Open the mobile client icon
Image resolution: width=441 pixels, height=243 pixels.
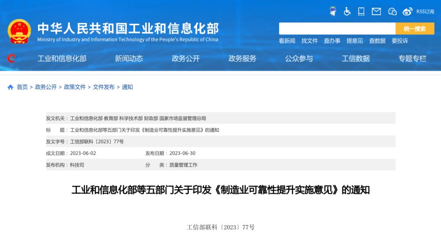pyautogui.click(x=361, y=11)
